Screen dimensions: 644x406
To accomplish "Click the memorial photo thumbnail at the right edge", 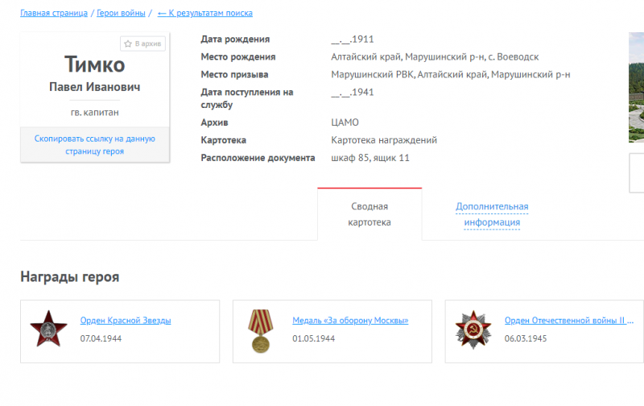I will pos(636,87).
